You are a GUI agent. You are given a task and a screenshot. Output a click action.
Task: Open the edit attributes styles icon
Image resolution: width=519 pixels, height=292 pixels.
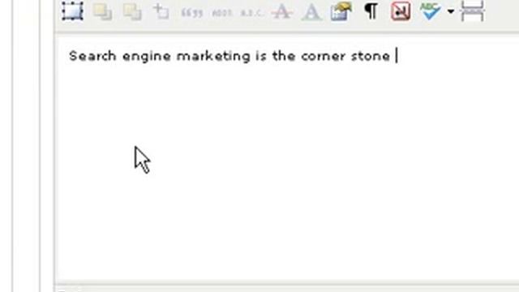(x=341, y=11)
